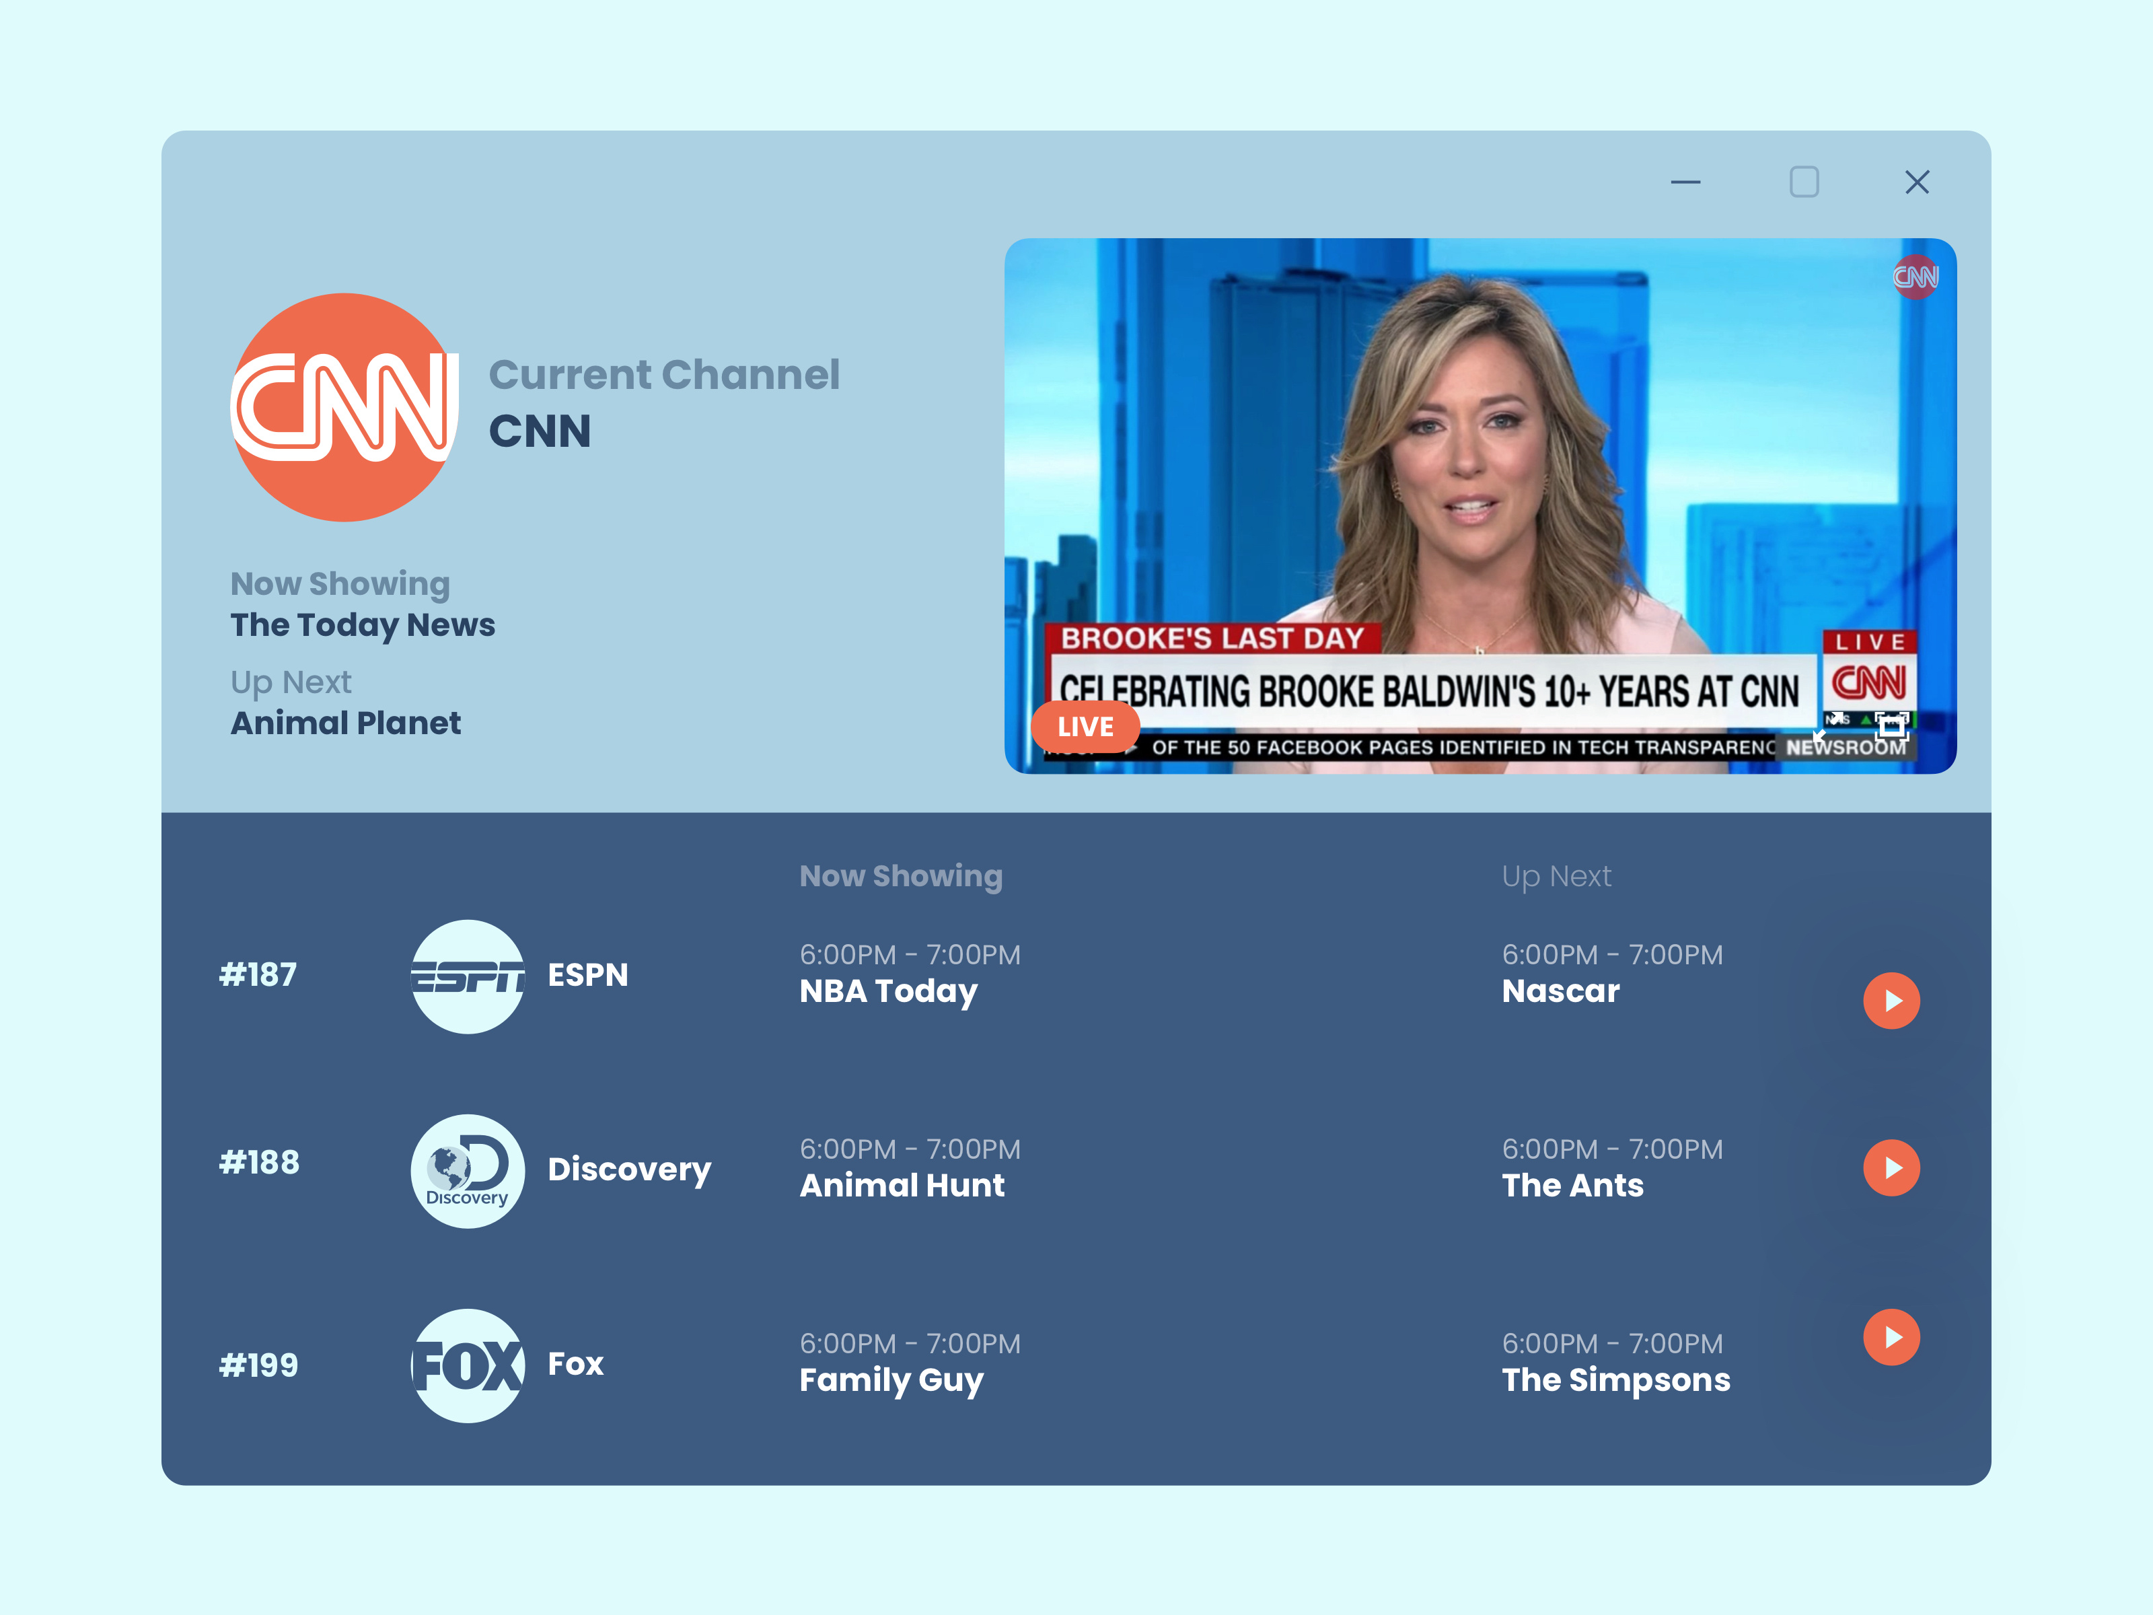The image size is (2153, 1615).
Task: Play the Fox channel
Action: (x=1891, y=1336)
